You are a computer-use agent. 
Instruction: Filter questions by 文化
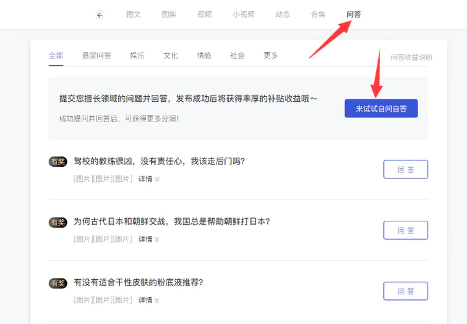point(171,55)
